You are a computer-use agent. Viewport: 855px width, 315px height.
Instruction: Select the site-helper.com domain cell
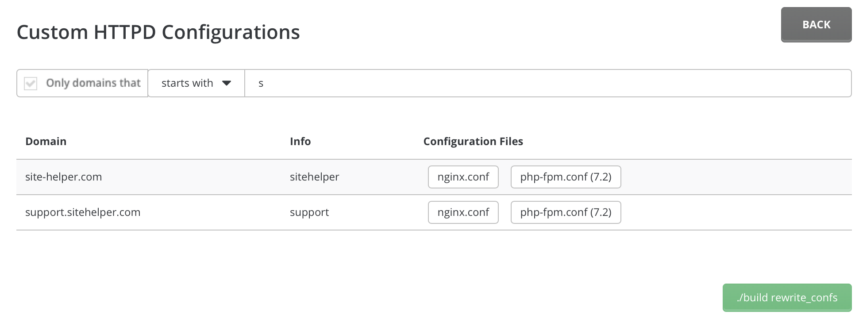pos(64,177)
